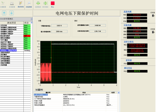The width and height of the screenshot is (156, 112).
Task: Move test item up with blue arrow
Action: pos(4,13)
